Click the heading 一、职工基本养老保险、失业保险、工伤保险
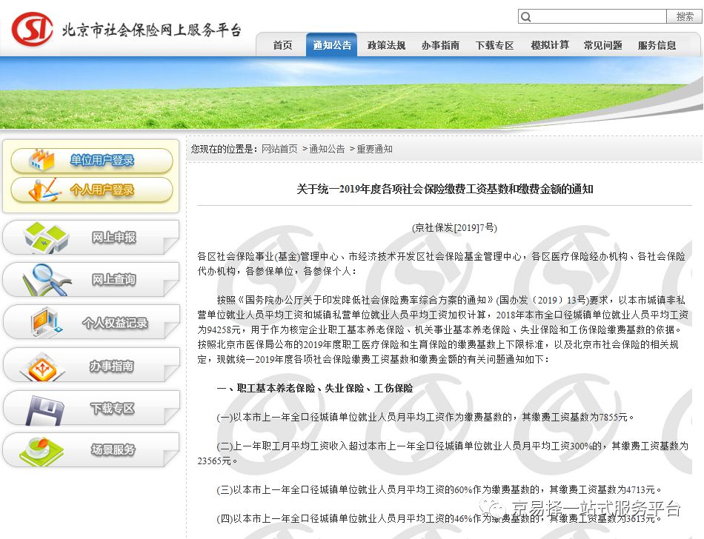 [314, 388]
